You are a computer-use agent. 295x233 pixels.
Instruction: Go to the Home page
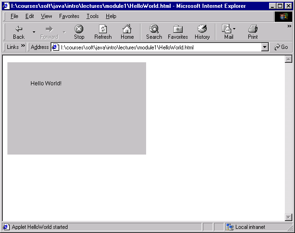click(x=127, y=32)
